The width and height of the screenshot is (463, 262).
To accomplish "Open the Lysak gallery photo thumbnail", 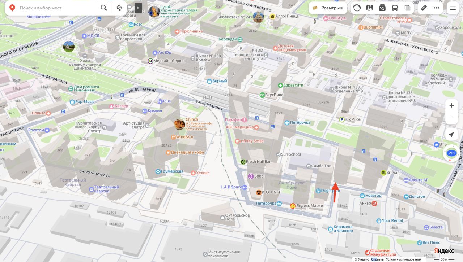I will click(154, 12).
